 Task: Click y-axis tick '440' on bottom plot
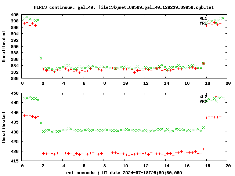[x=15, y=113]
